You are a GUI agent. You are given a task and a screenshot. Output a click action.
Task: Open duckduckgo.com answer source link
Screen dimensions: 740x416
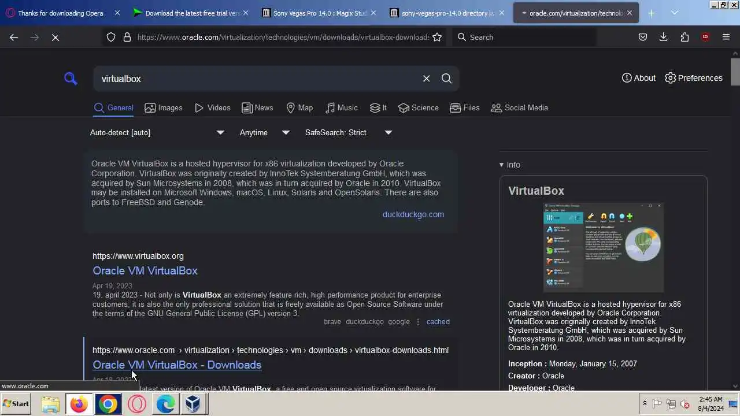point(413,214)
